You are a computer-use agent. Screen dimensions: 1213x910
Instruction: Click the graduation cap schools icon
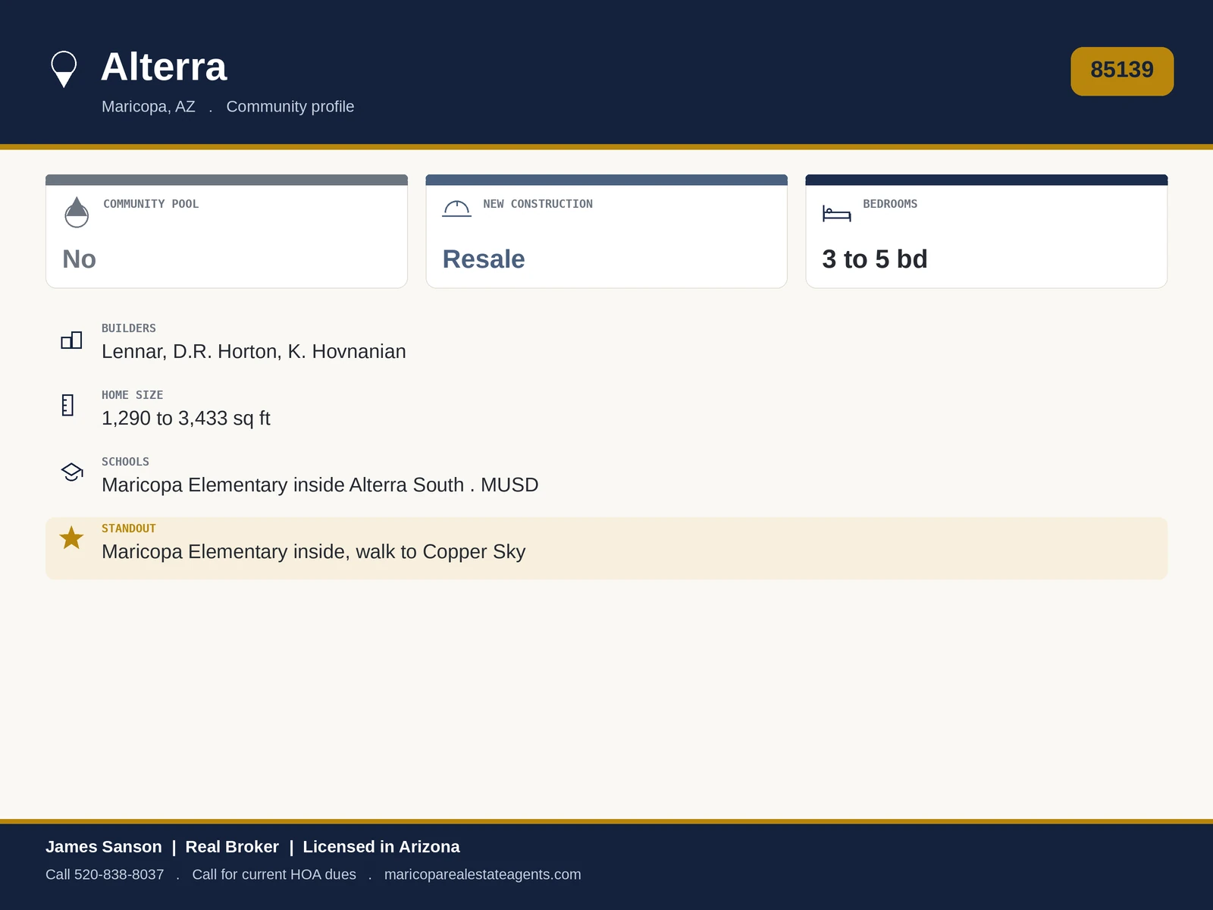pos(72,472)
